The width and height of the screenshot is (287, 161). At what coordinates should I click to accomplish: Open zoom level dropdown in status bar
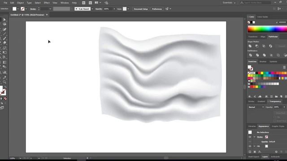pyautogui.click(x=20, y=158)
